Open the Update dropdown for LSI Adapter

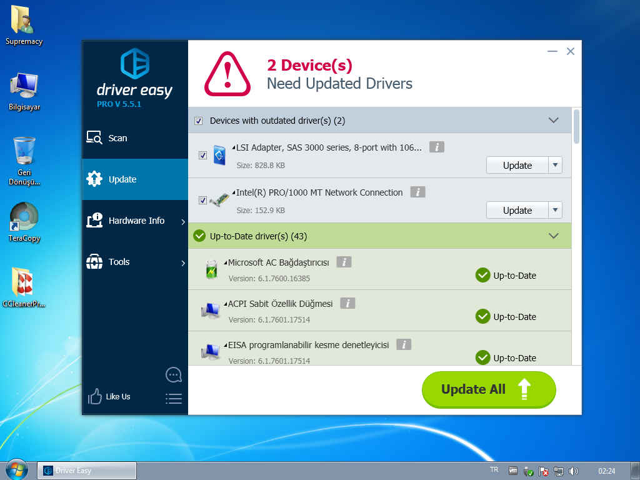pyautogui.click(x=555, y=165)
